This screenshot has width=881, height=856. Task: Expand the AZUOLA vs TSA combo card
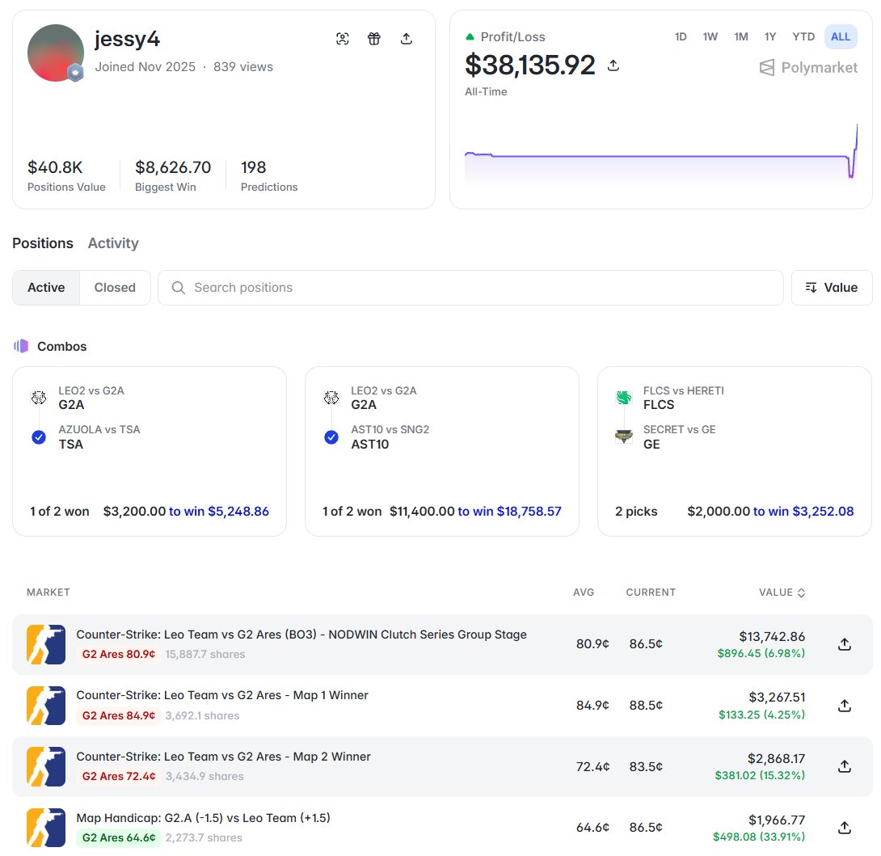(x=150, y=451)
